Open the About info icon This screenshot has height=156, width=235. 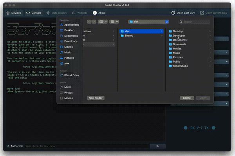click(95, 13)
